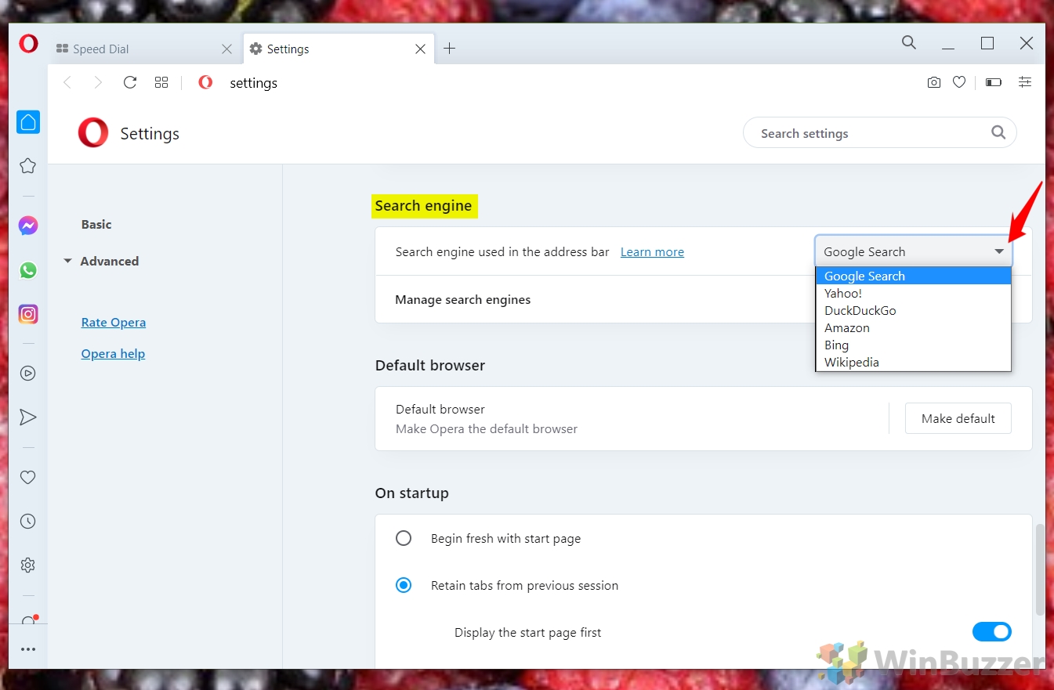This screenshot has height=690, width=1054.
Task: Click the Default browser heading
Action: coord(430,365)
